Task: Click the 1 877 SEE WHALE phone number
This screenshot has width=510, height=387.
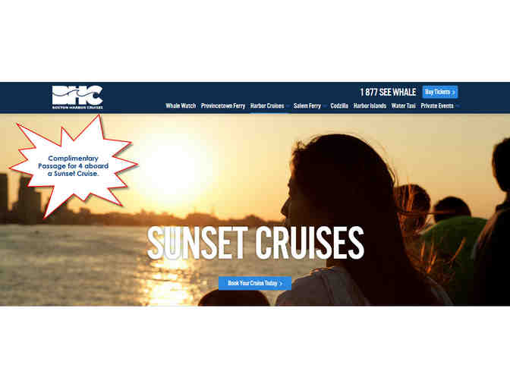Action: [388, 93]
